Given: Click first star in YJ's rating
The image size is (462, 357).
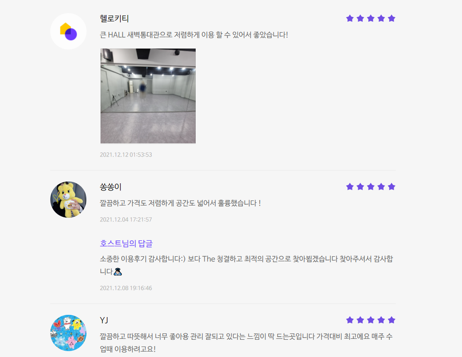Looking at the screenshot, I should (x=350, y=320).
